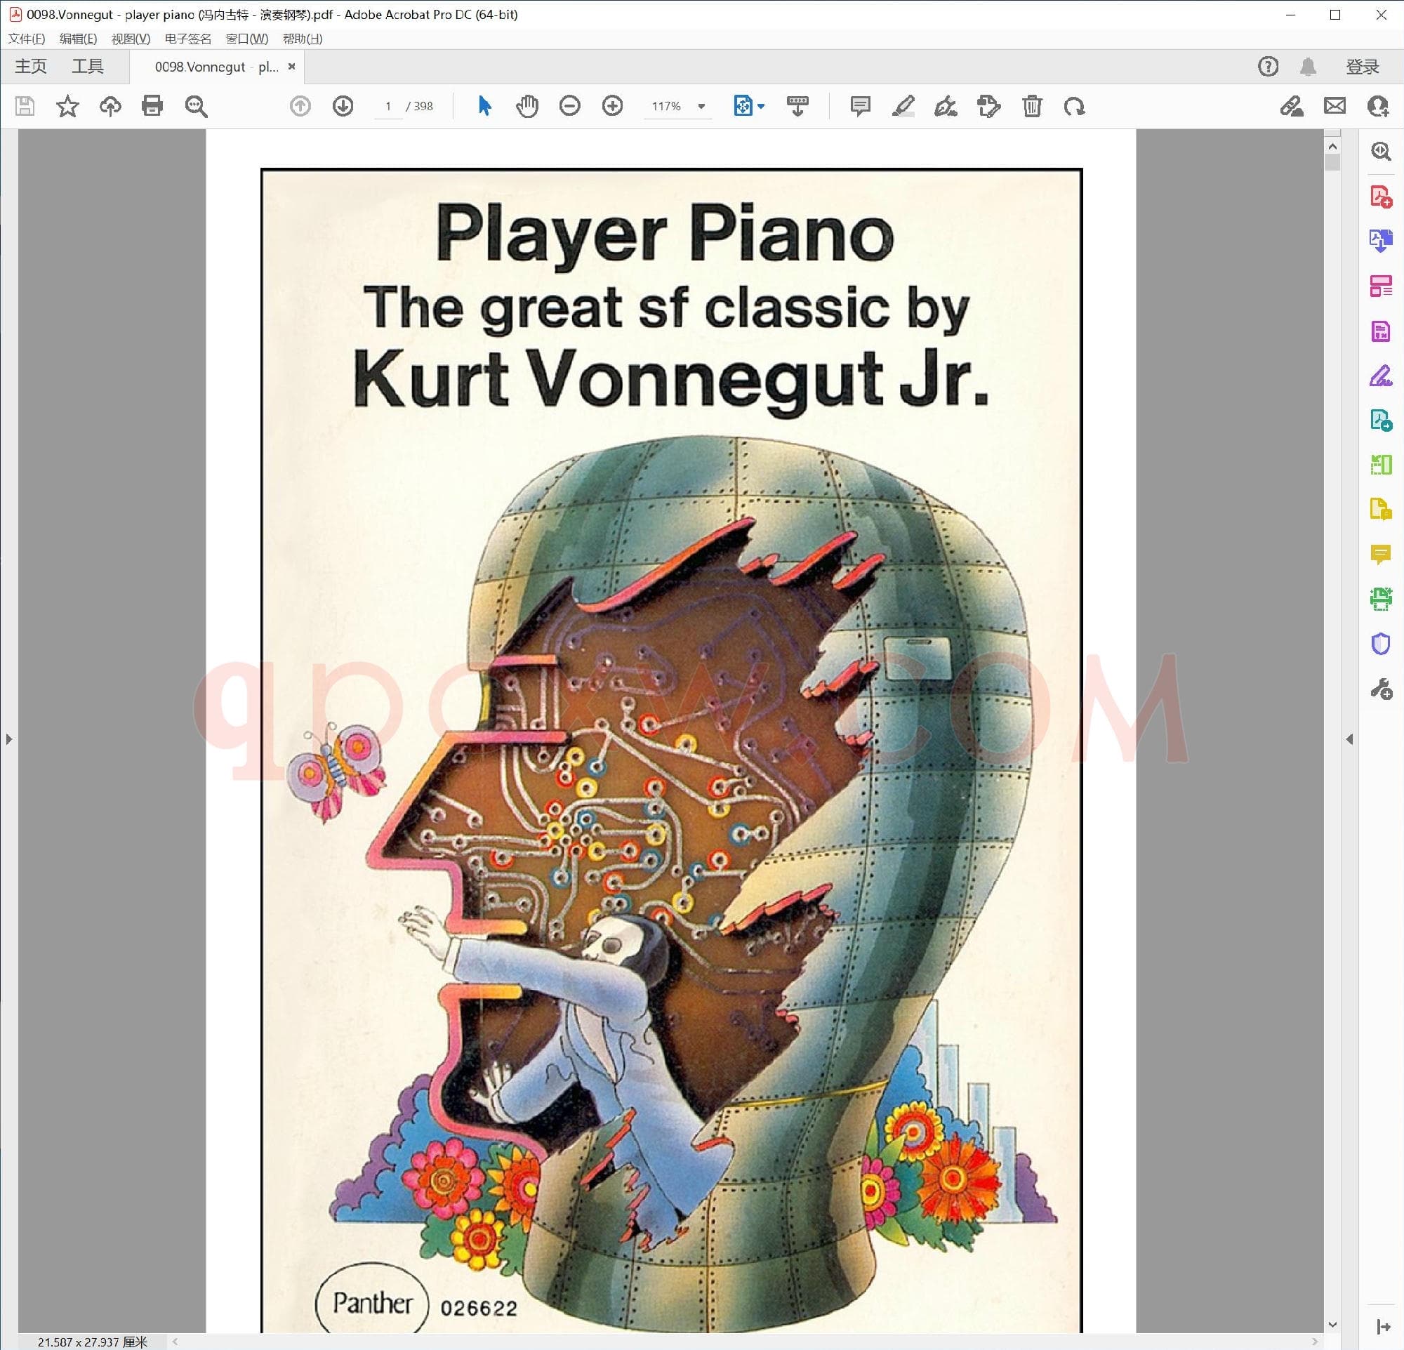Close the 0098.Vonnegut document tab

coord(291,67)
